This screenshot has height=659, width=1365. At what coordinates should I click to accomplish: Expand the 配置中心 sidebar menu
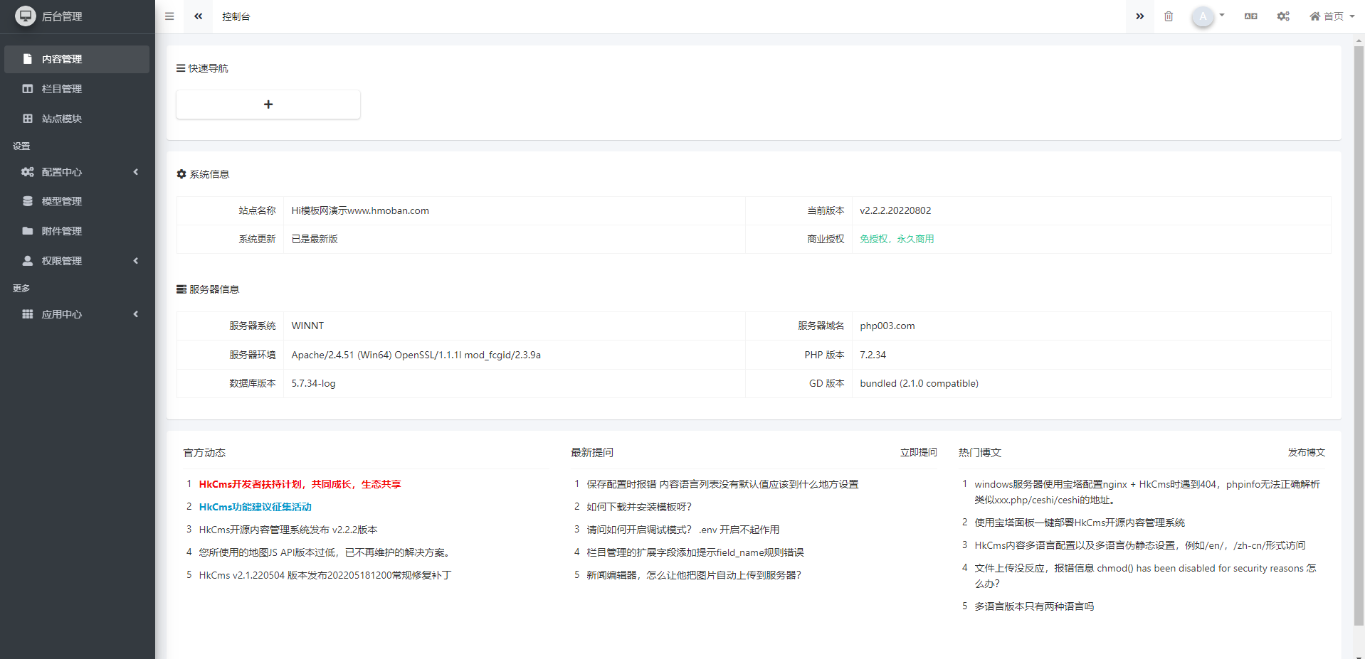[77, 172]
